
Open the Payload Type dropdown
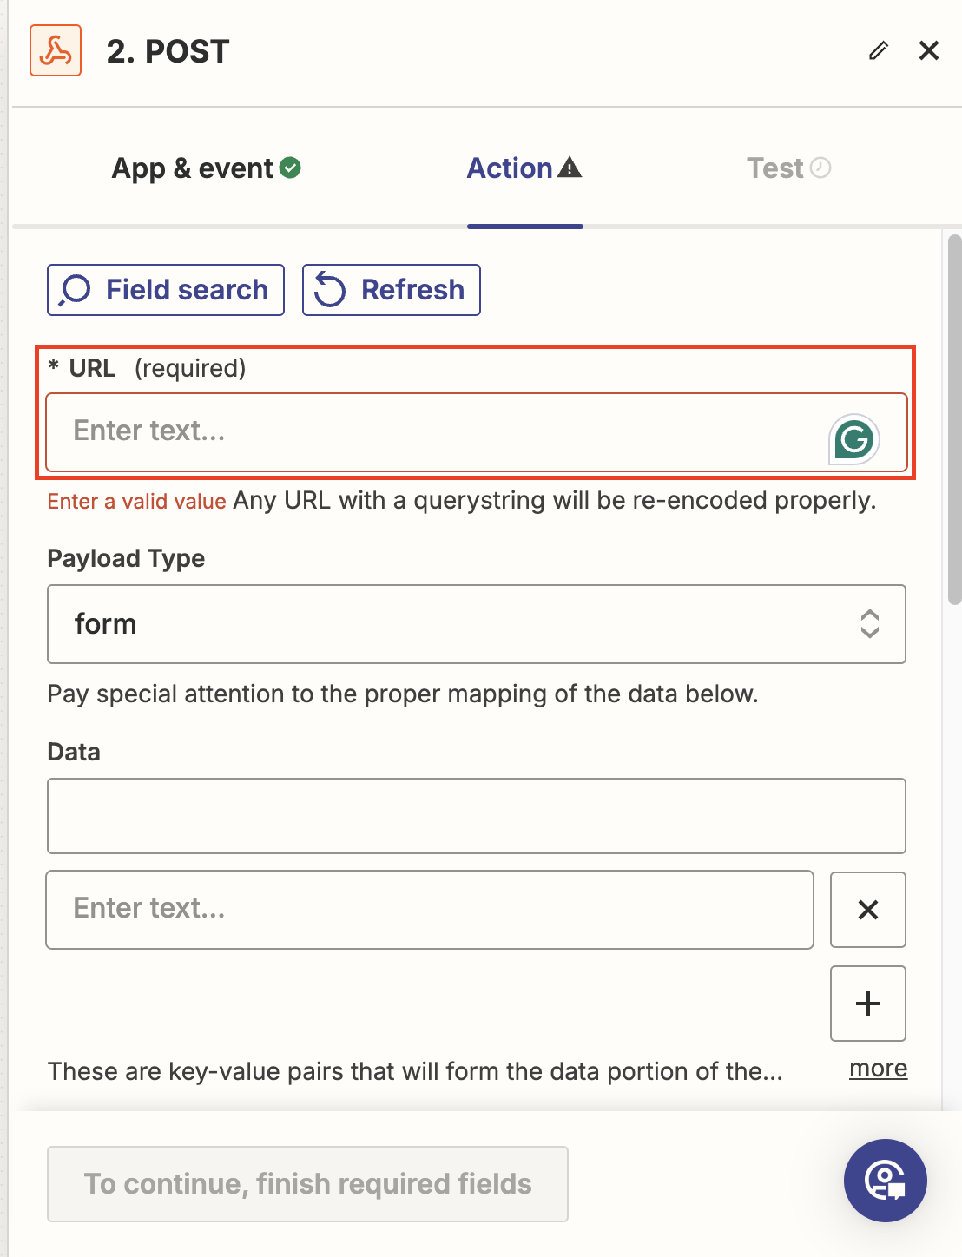tap(476, 624)
